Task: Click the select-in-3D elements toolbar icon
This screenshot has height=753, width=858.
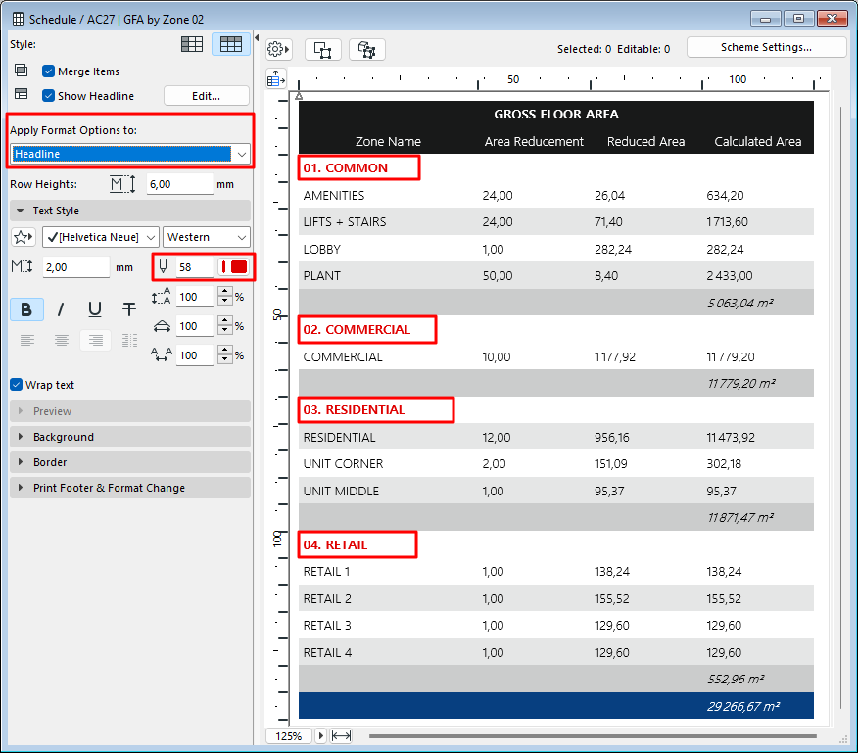Action: (x=367, y=49)
